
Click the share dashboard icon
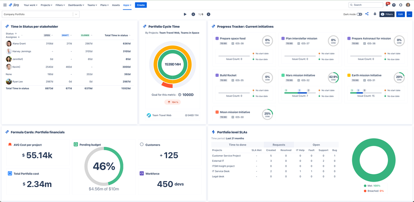click(367, 14)
